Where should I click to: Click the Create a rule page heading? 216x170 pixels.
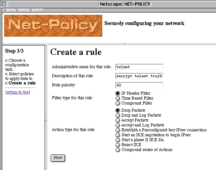[76, 52]
